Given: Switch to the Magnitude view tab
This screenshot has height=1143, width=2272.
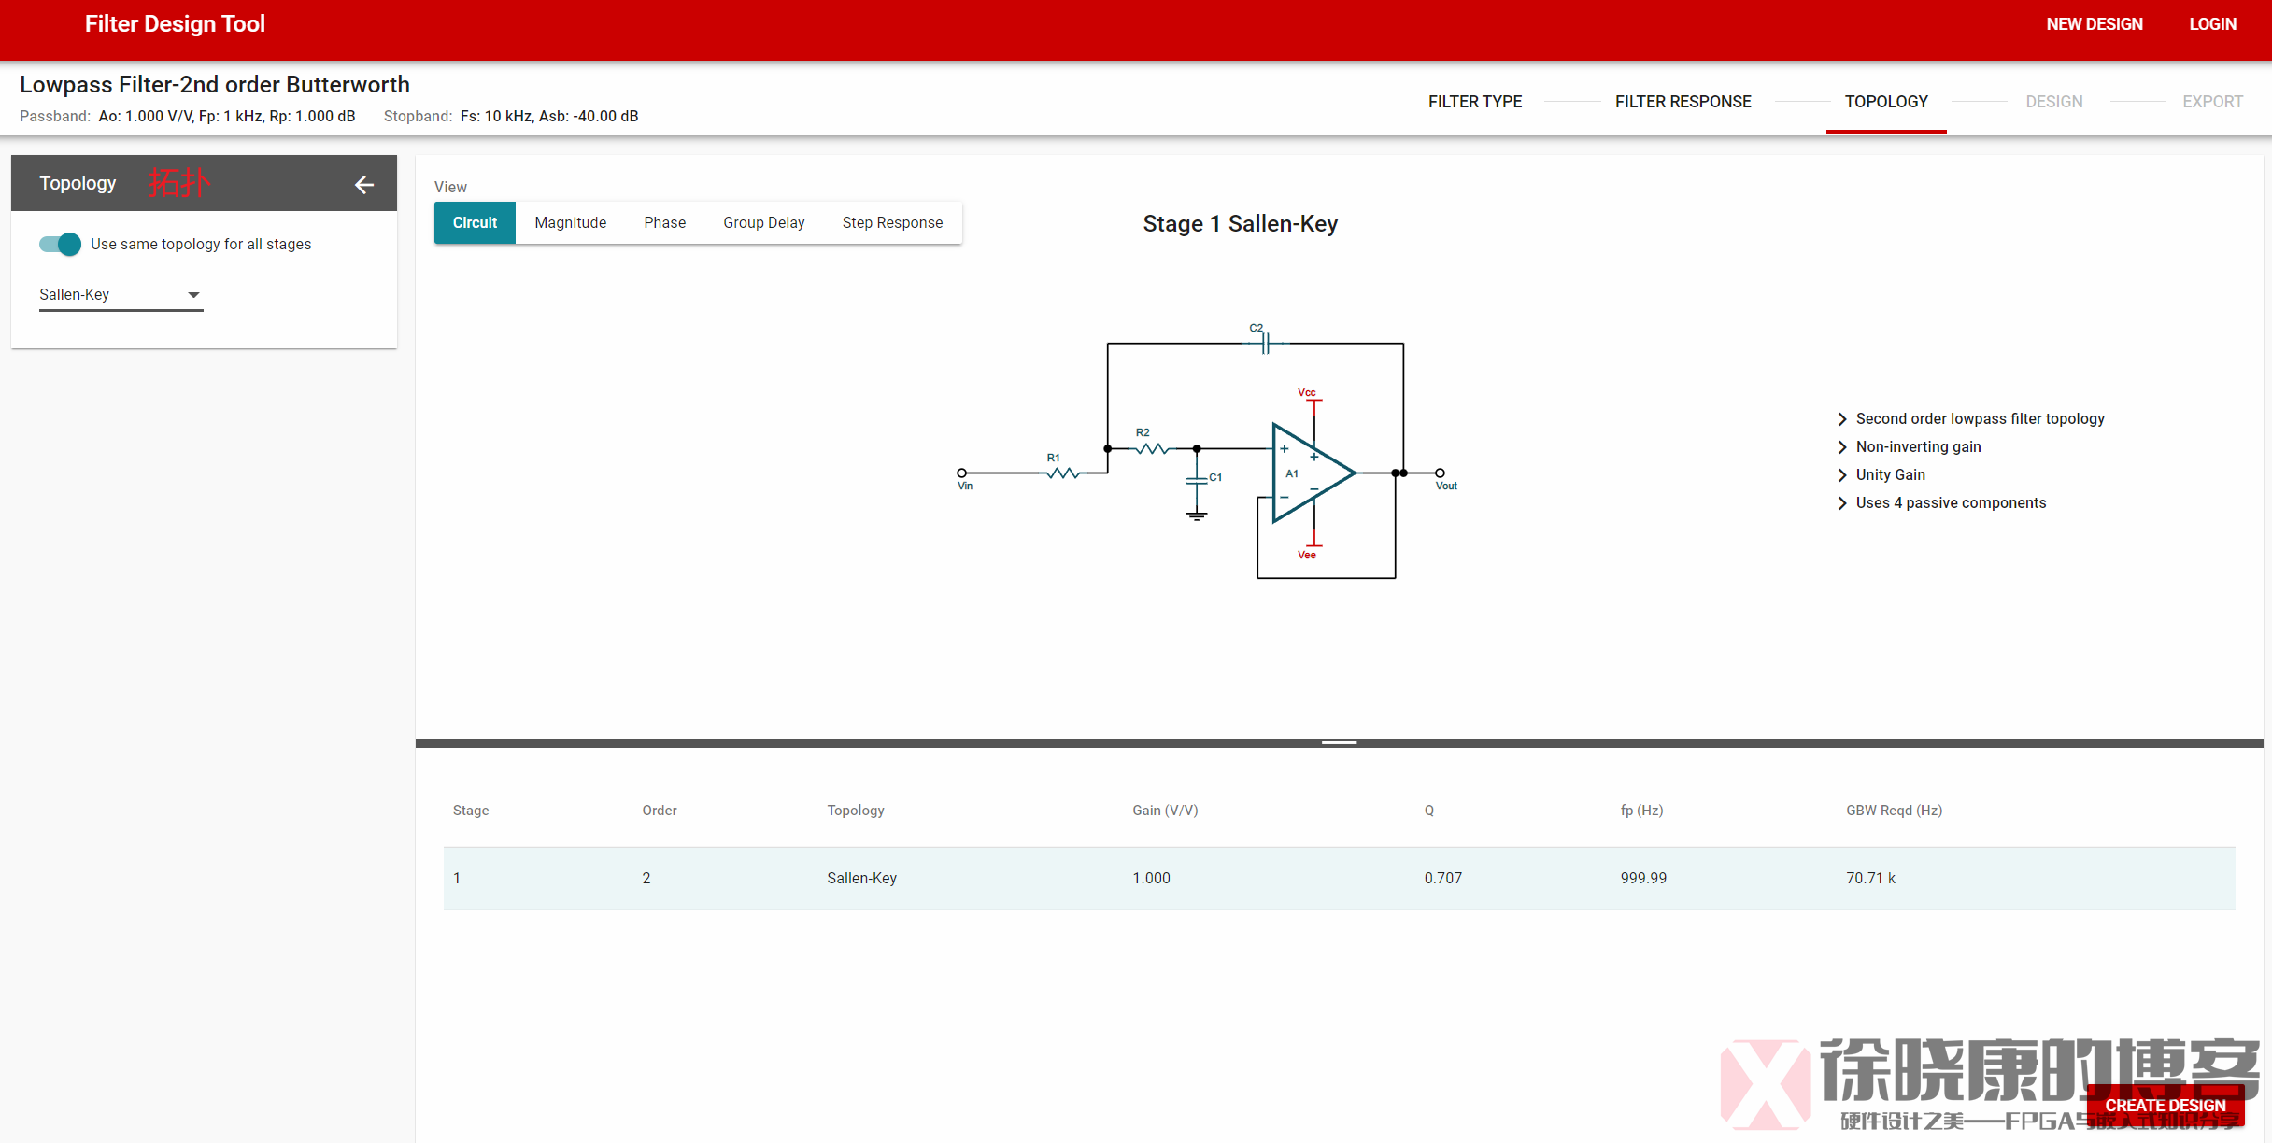Looking at the screenshot, I should (570, 222).
